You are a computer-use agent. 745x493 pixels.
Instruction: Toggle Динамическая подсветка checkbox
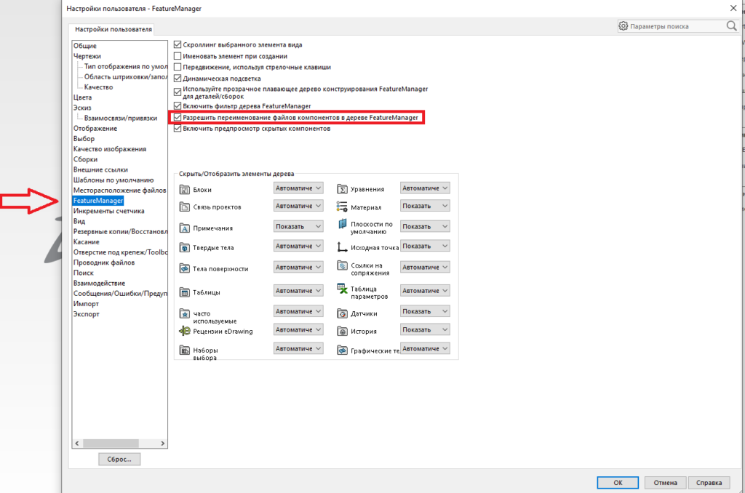[176, 79]
